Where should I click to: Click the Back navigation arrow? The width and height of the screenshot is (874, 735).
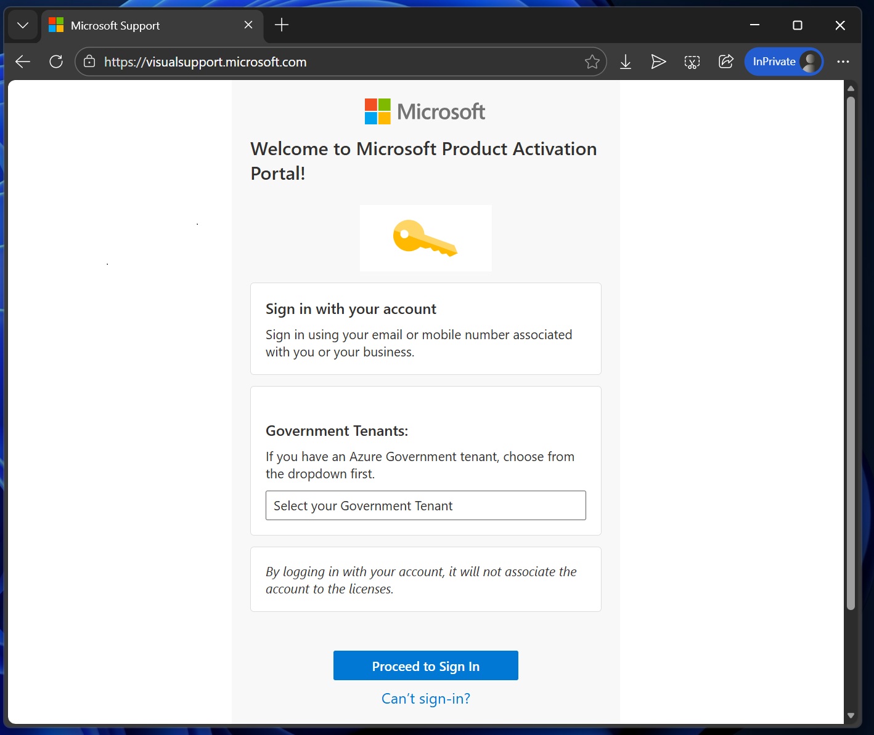click(22, 62)
